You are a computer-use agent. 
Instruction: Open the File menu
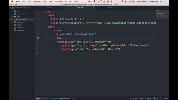[x=24, y=1]
